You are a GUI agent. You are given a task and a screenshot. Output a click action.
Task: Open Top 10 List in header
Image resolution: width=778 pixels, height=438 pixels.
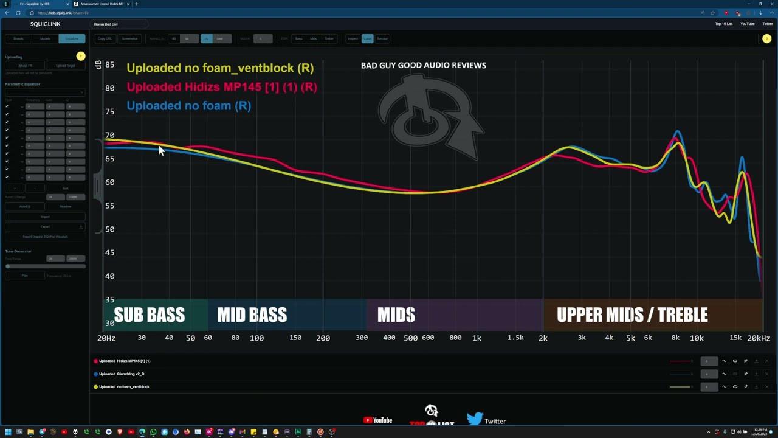point(723,24)
